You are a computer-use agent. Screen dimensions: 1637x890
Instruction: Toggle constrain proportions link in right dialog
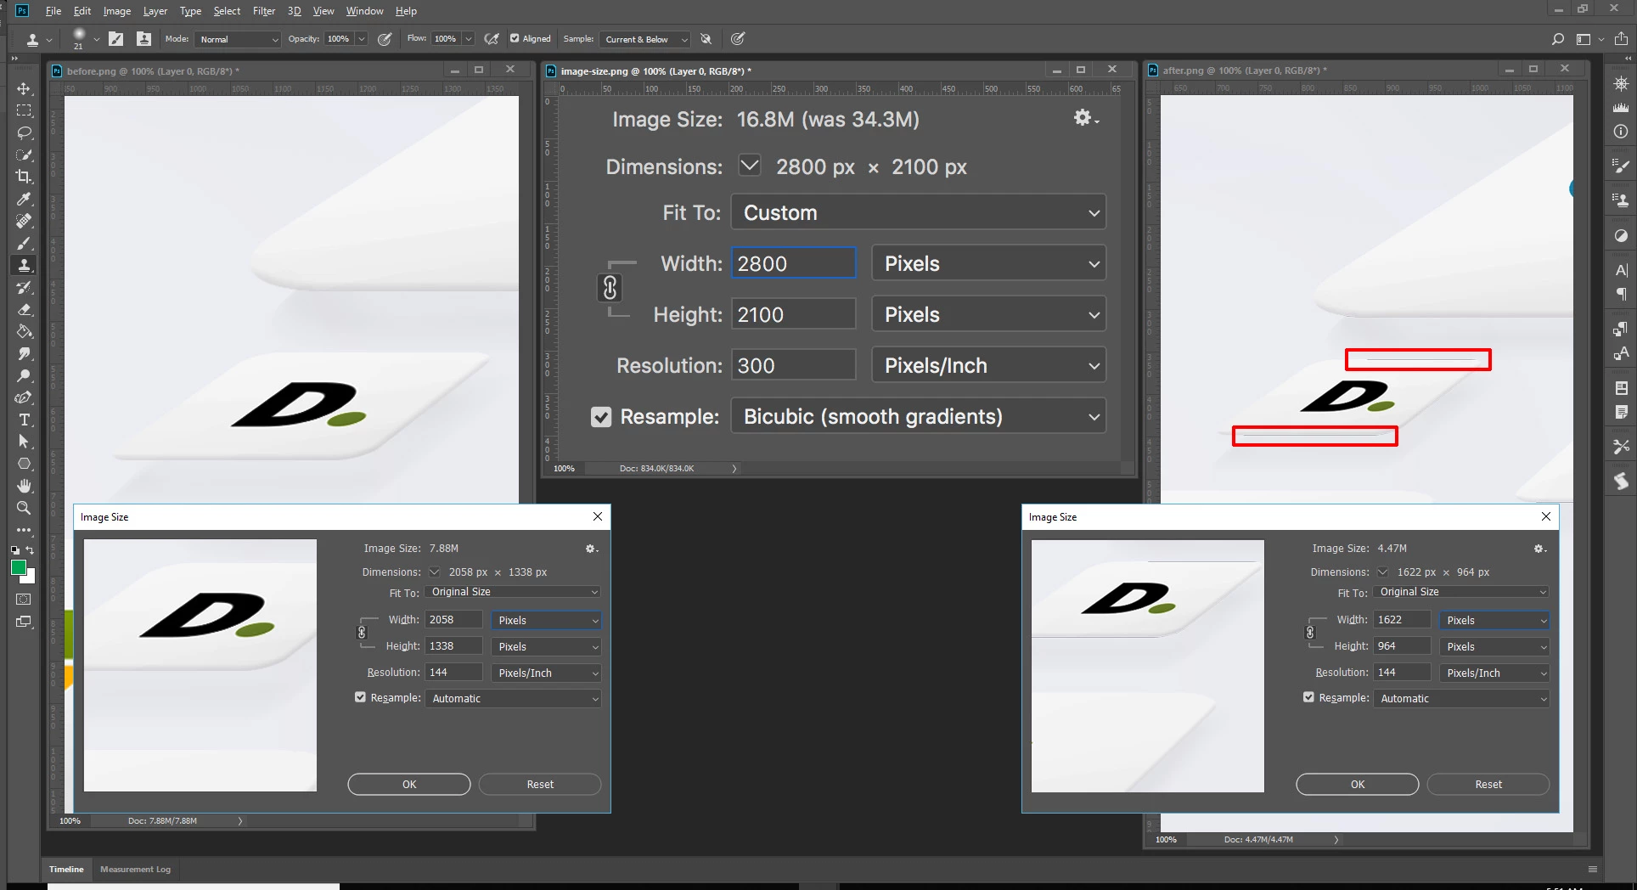click(x=1310, y=633)
